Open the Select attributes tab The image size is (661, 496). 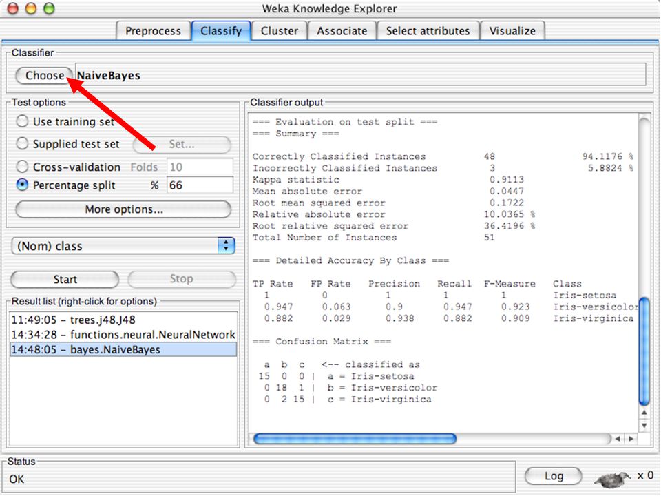click(428, 31)
